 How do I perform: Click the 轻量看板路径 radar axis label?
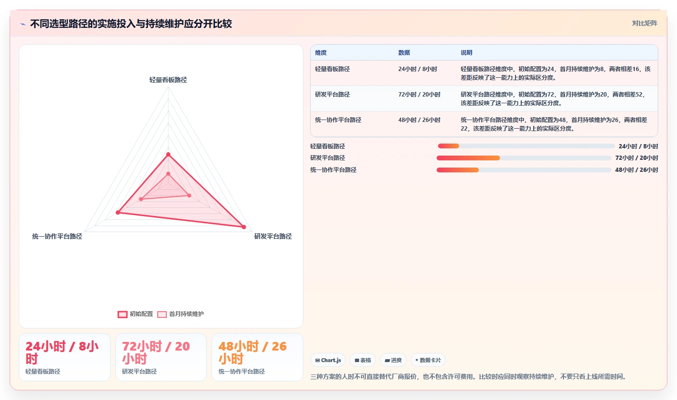pos(168,80)
